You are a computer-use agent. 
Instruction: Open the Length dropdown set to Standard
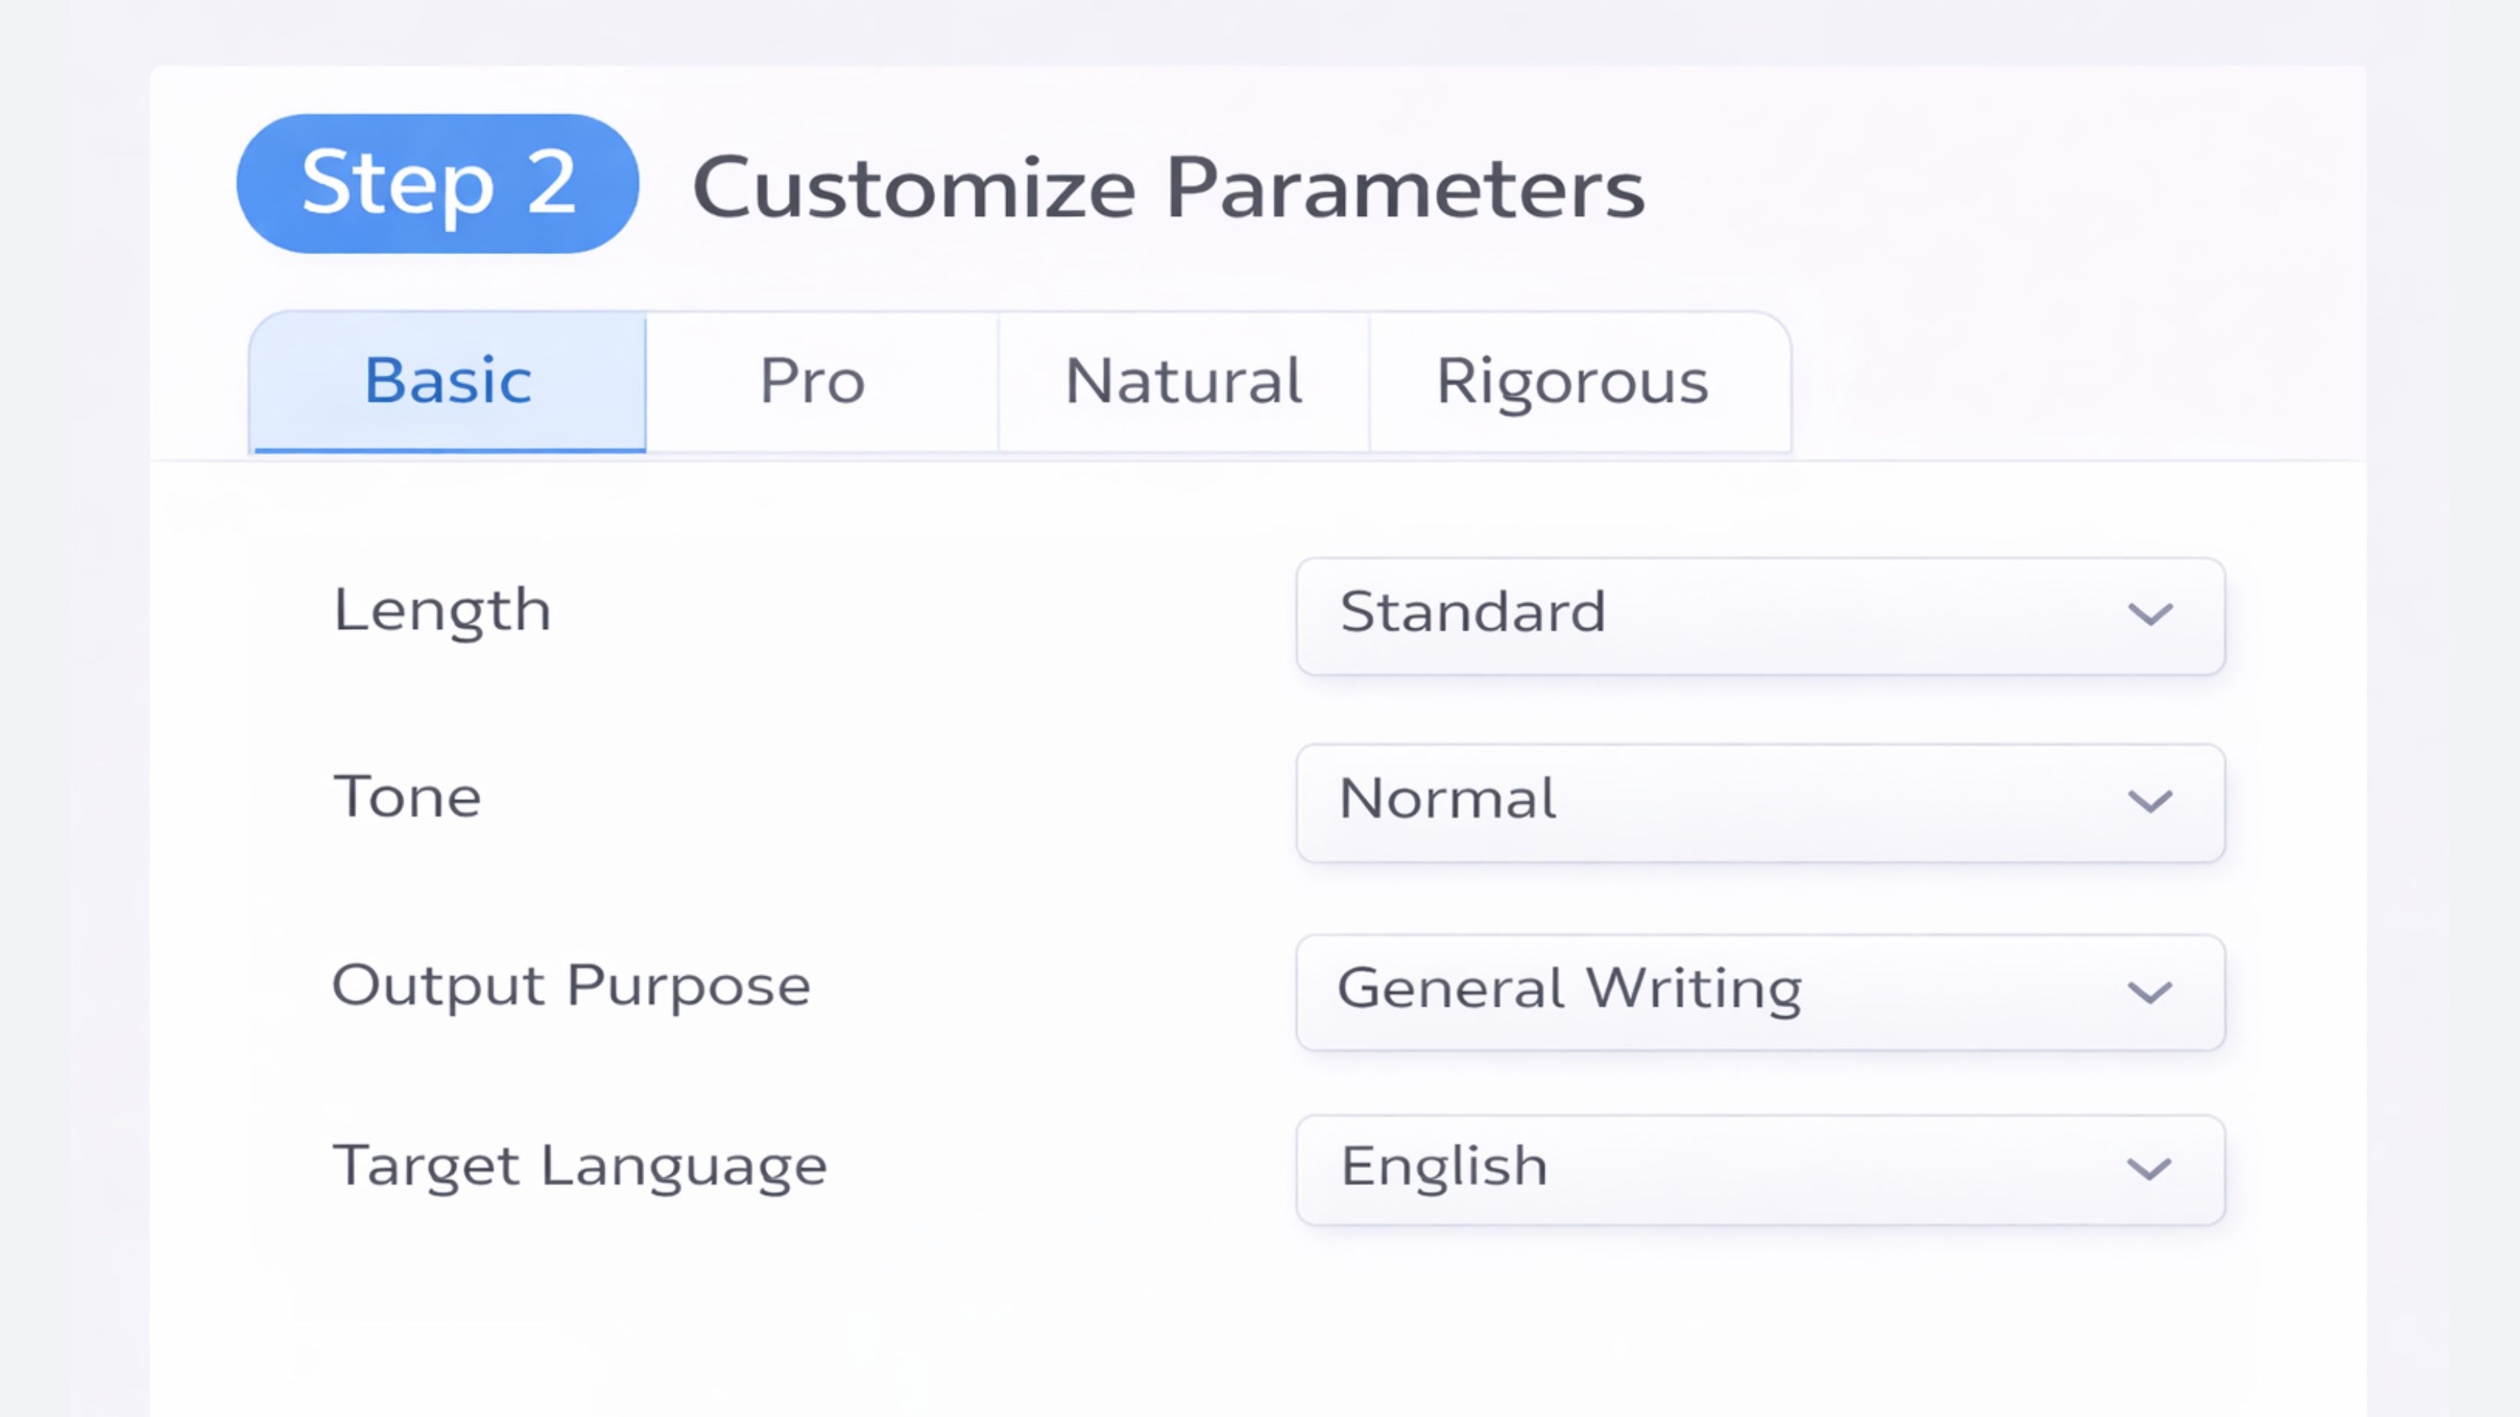click(x=1759, y=616)
